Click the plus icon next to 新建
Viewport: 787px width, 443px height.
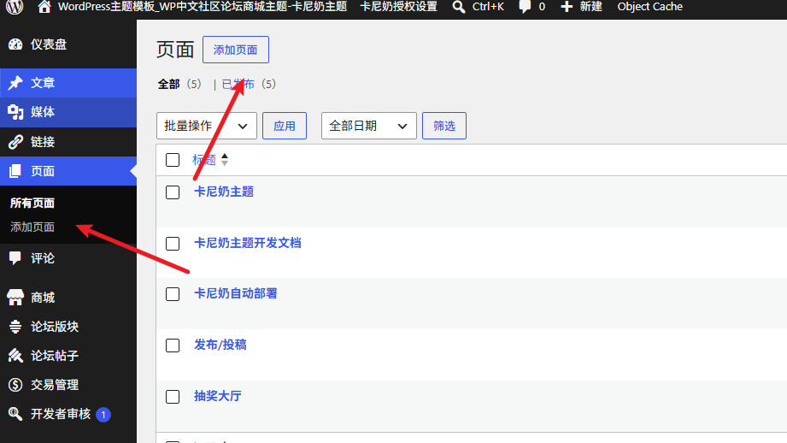click(567, 7)
